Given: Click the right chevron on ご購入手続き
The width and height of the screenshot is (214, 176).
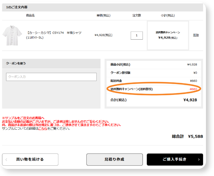Looking at the screenshot, I should point(199,160).
